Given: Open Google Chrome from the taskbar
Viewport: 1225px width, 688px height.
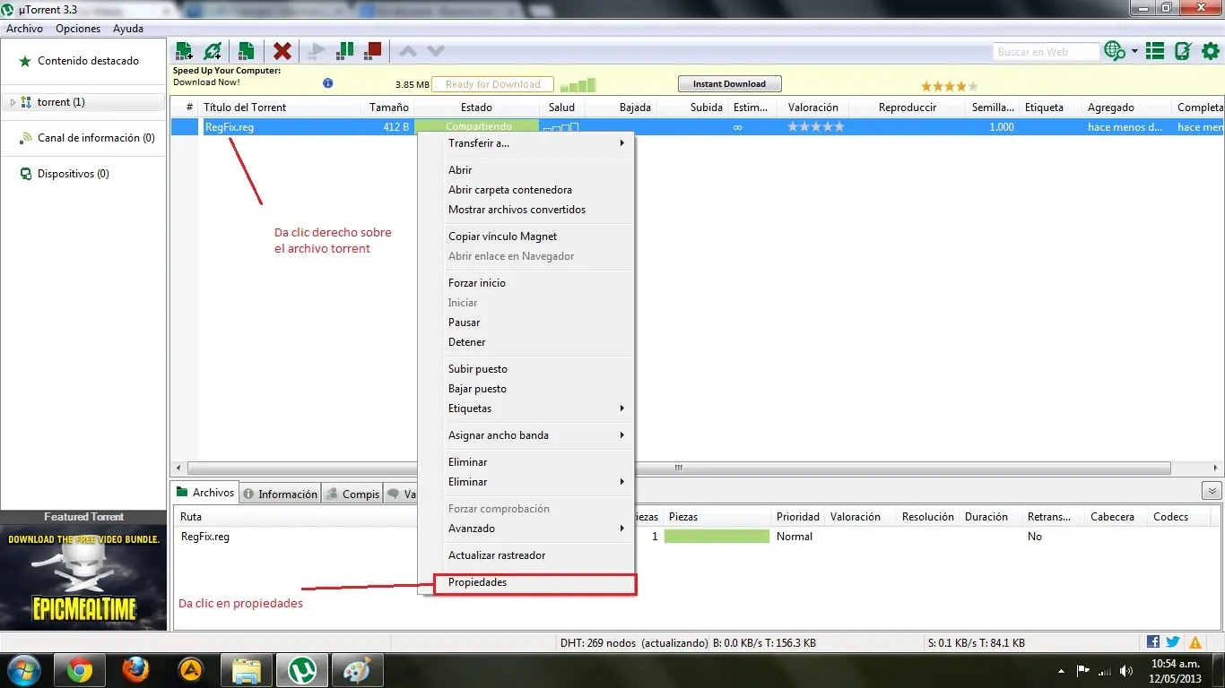Looking at the screenshot, I should pyautogui.click(x=79, y=670).
